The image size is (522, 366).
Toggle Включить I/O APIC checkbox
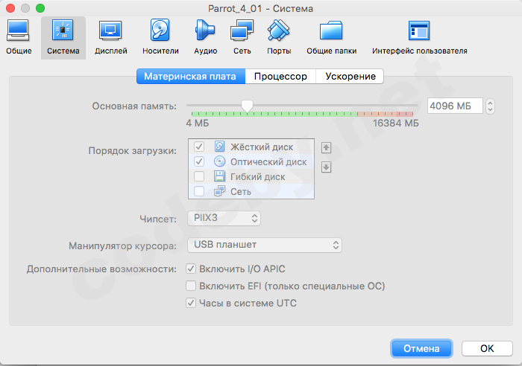pyautogui.click(x=191, y=269)
